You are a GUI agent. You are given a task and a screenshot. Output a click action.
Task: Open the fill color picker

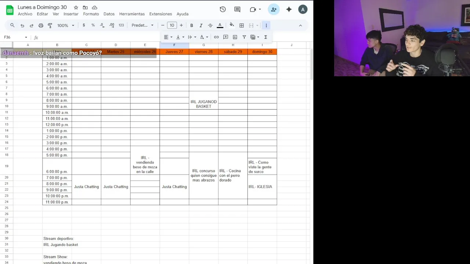[232, 25]
